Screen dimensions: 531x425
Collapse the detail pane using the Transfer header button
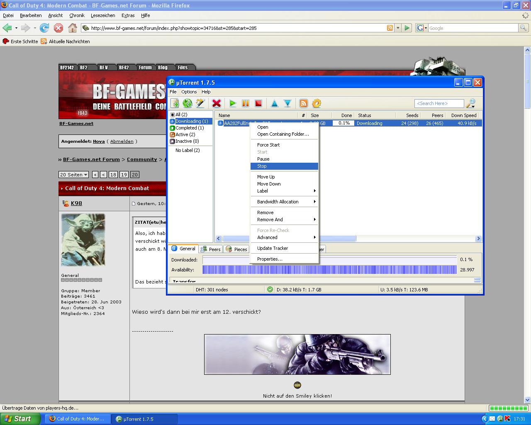(x=477, y=280)
